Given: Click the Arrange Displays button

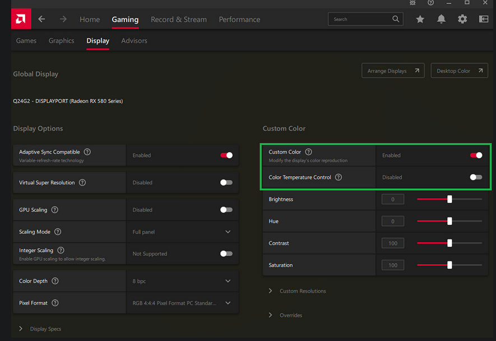Looking at the screenshot, I should [x=392, y=71].
